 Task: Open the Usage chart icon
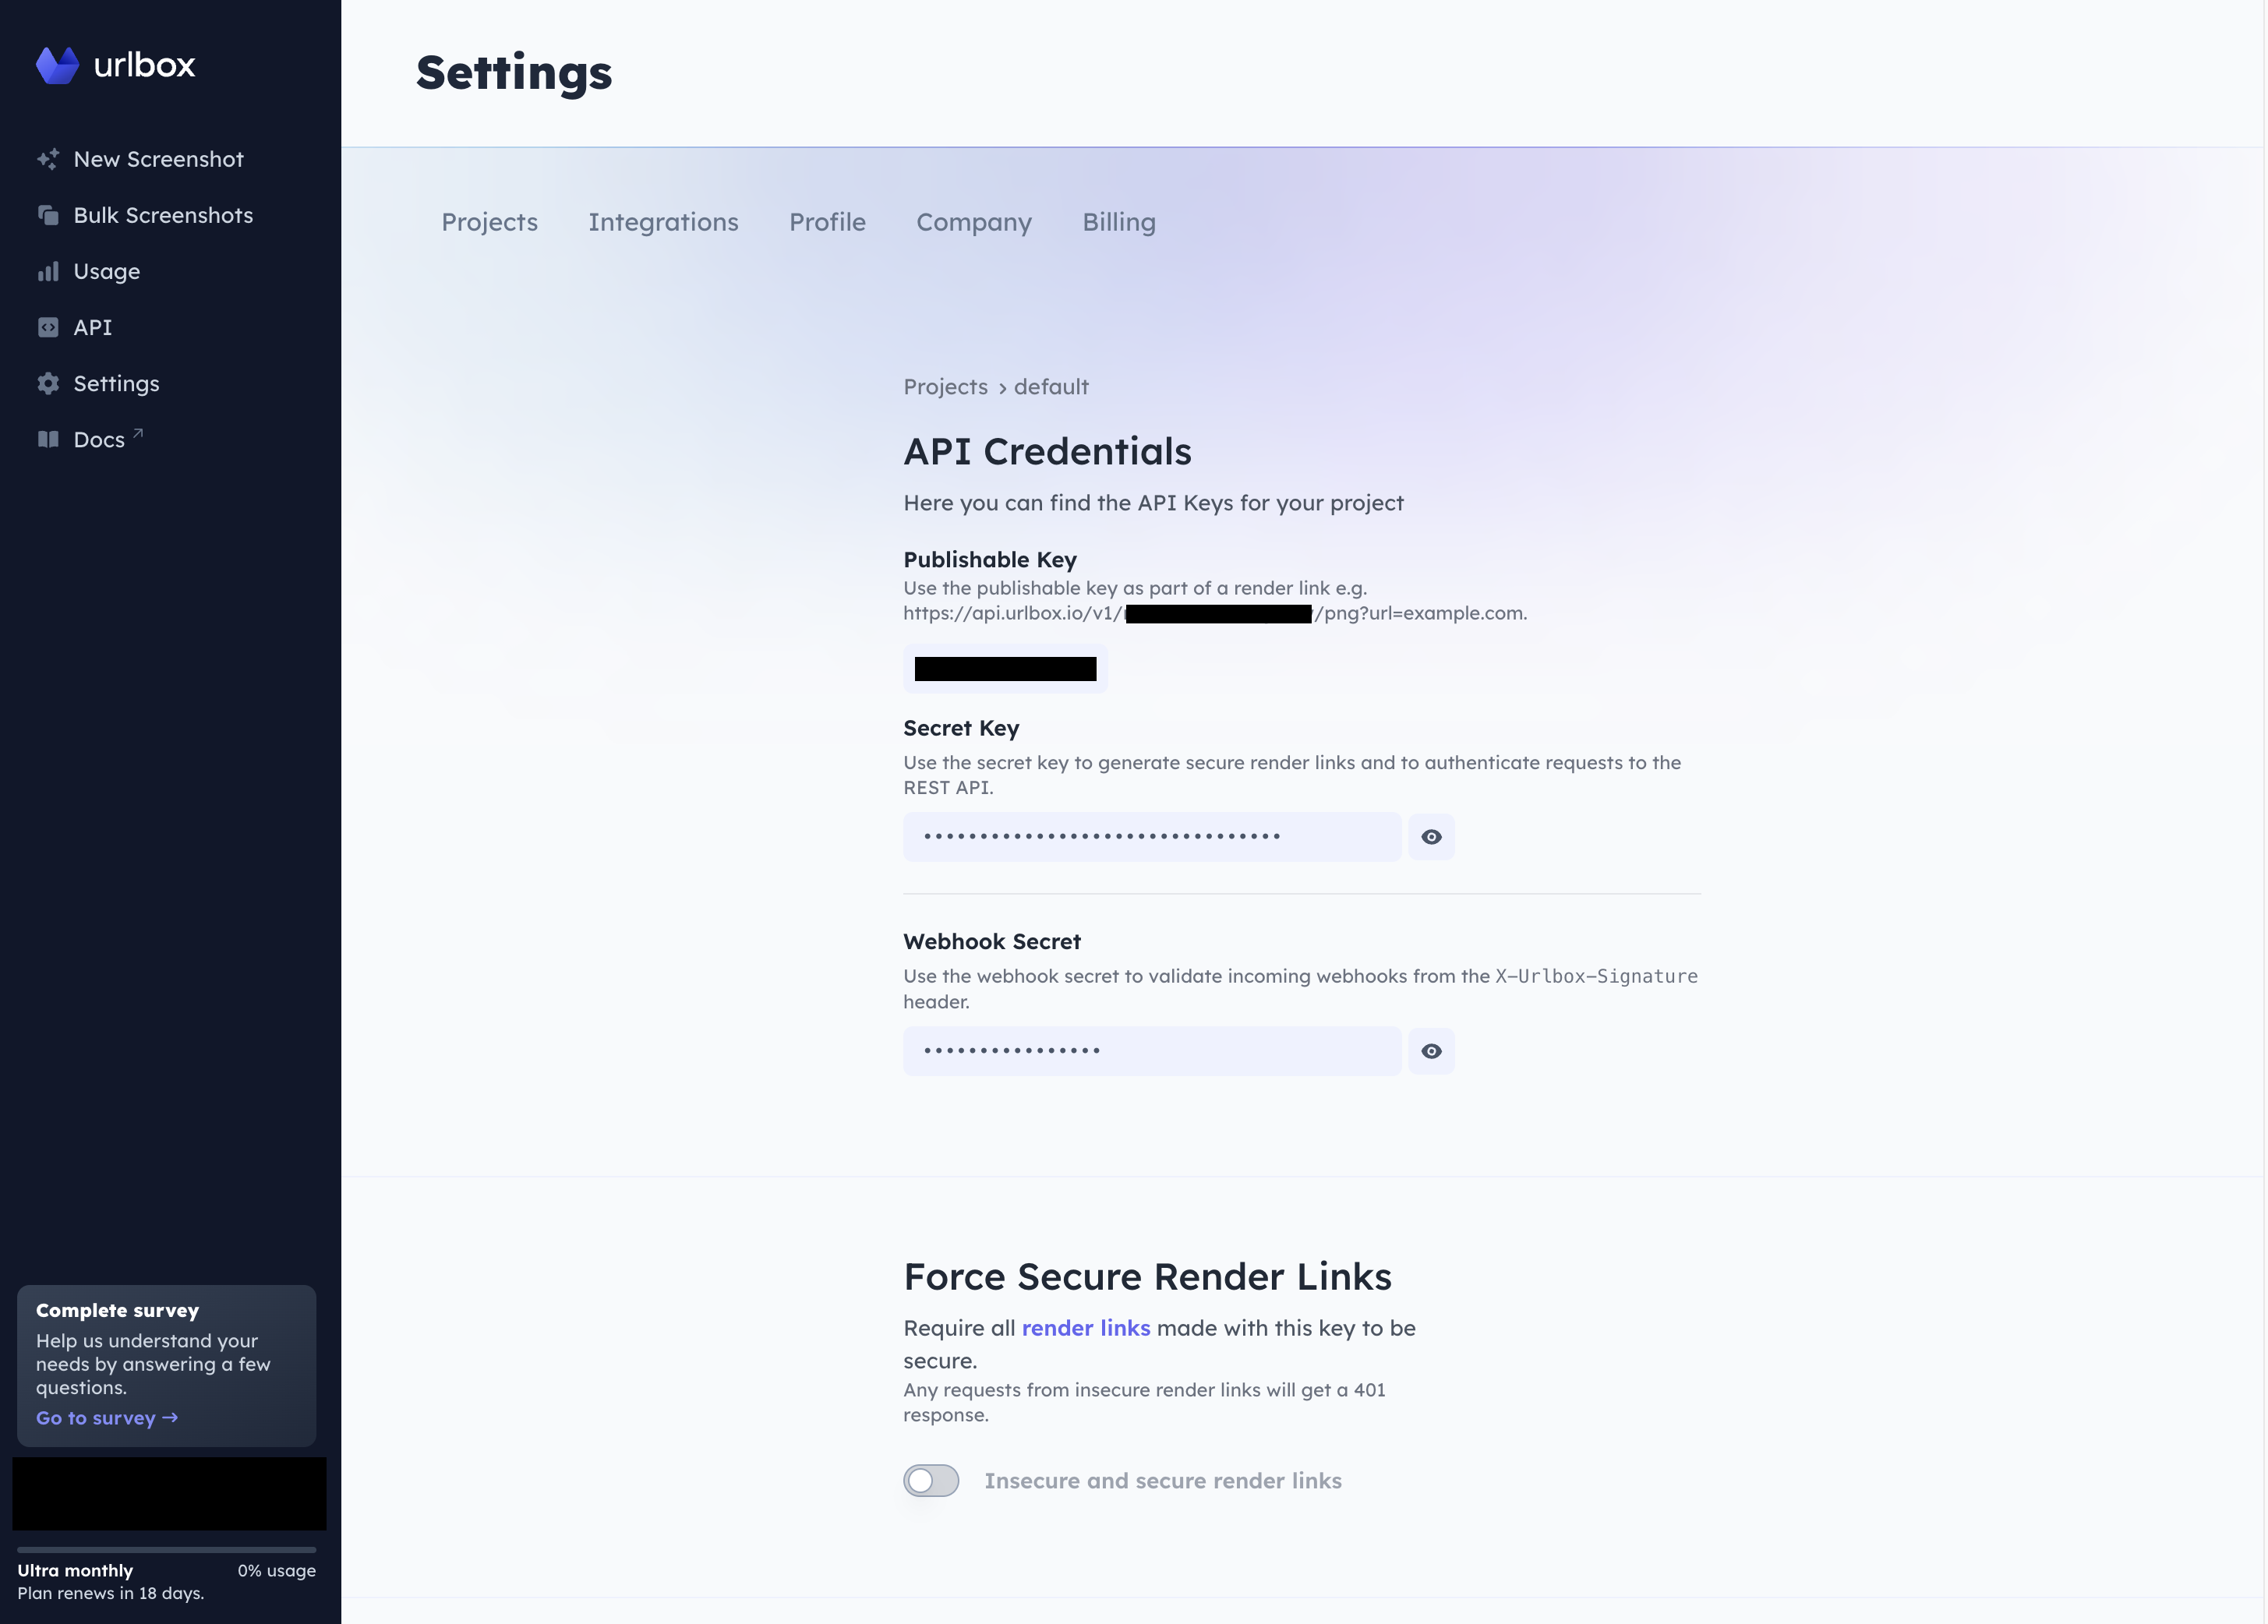48,271
